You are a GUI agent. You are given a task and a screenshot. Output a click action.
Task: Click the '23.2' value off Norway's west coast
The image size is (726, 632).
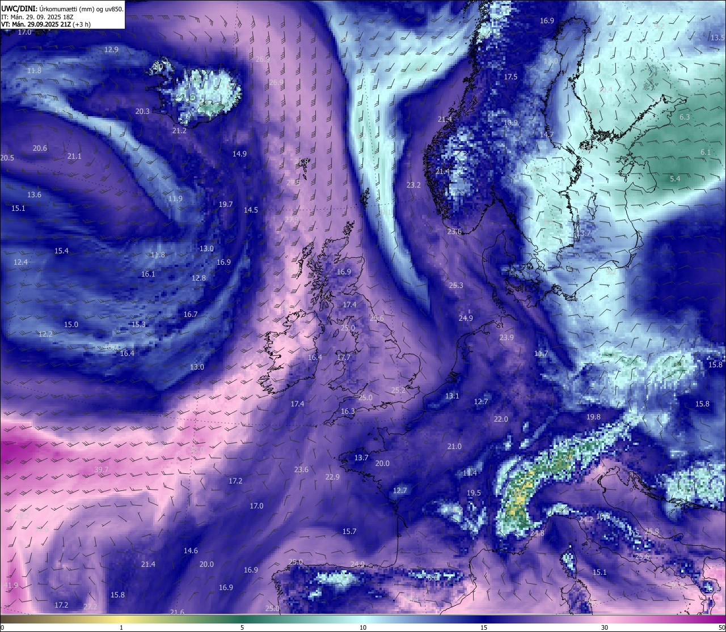point(413,185)
